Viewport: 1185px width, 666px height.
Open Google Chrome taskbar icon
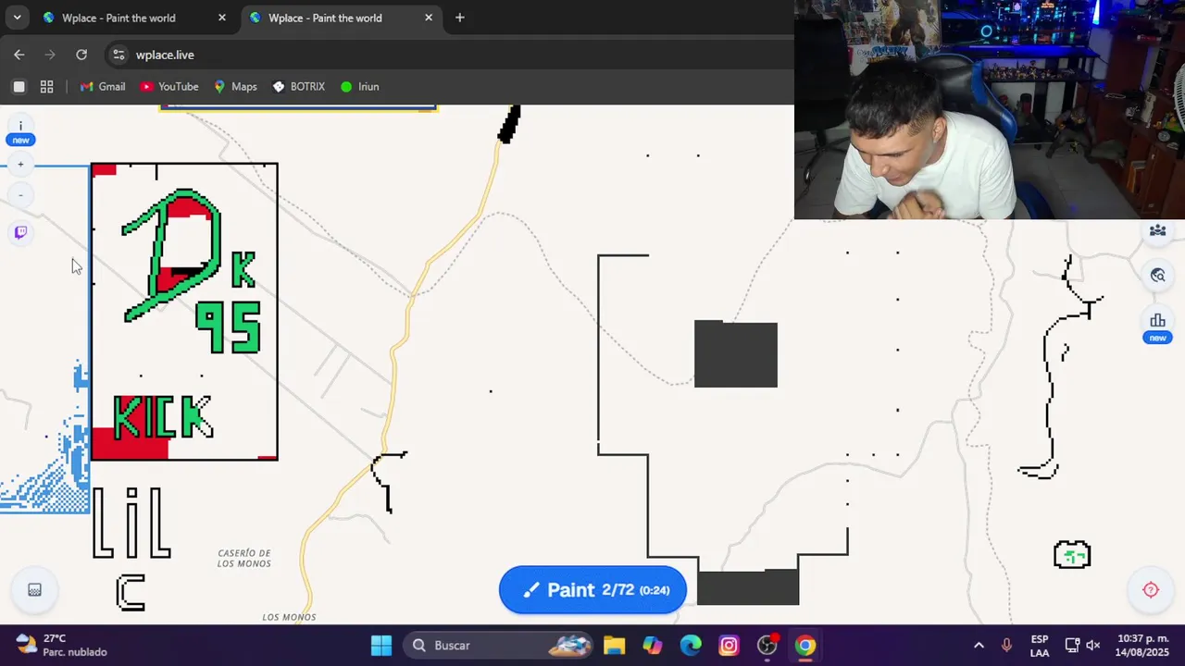805,646
